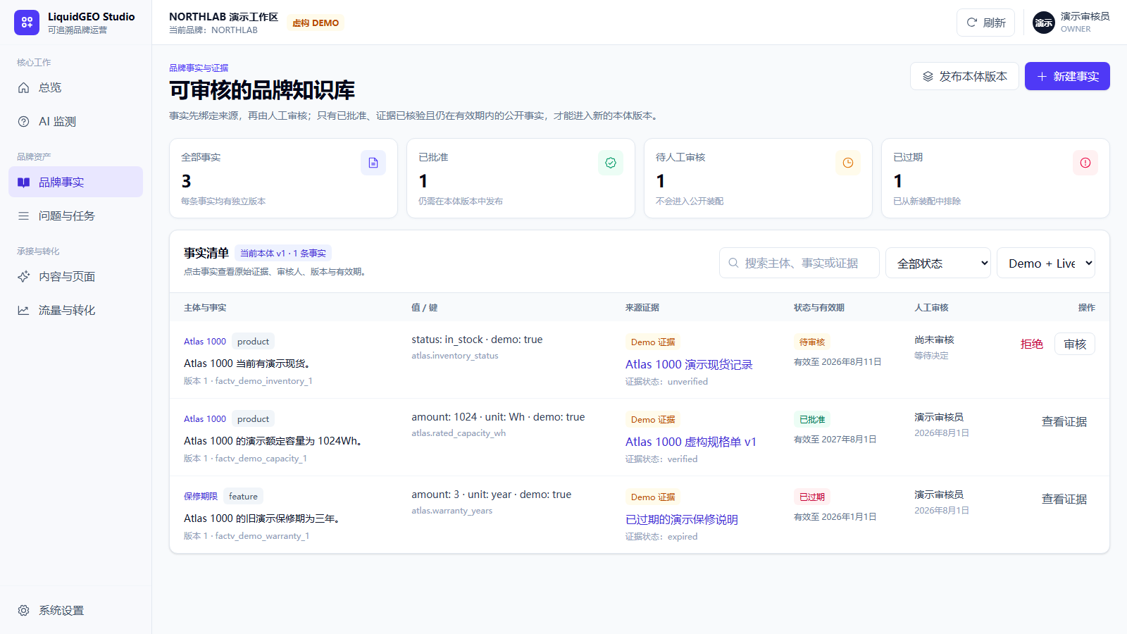This screenshot has height=634, width=1127.
Task: Click the atlas.rated_capacity_wh key
Action: coord(459,433)
